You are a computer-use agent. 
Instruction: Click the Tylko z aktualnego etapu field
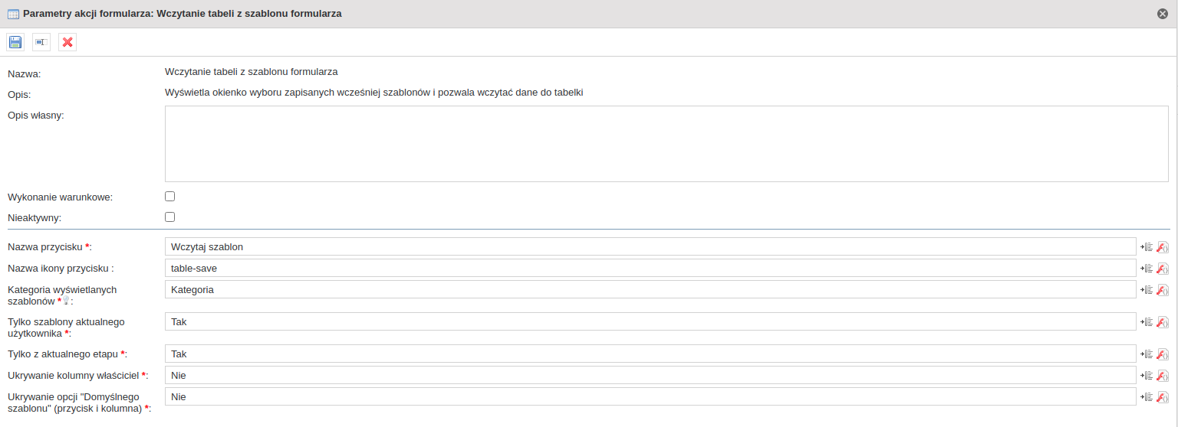pyautogui.click(x=650, y=354)
